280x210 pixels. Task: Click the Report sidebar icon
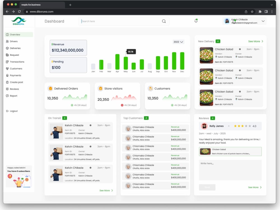click(x=7, y=96)
